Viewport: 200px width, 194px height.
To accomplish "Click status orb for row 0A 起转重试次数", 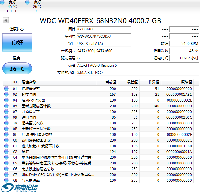I will [x=6, y=123].
